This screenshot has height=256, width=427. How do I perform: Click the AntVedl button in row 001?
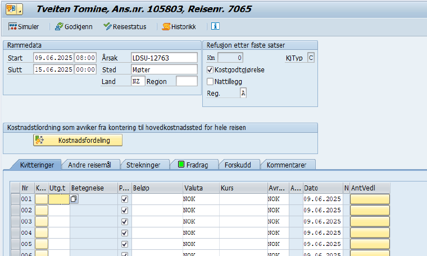370,199
